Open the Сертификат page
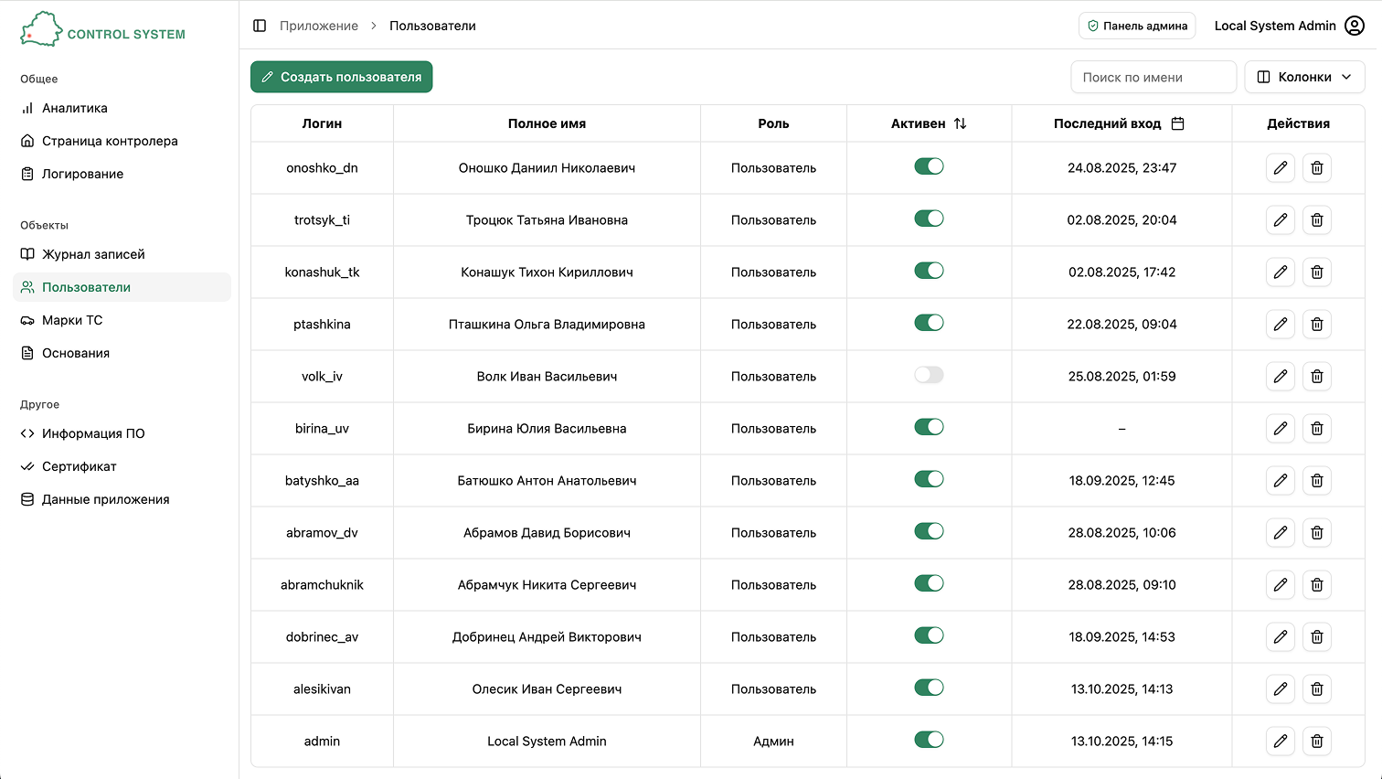1382x779 pixels. (x=122, y=466)
